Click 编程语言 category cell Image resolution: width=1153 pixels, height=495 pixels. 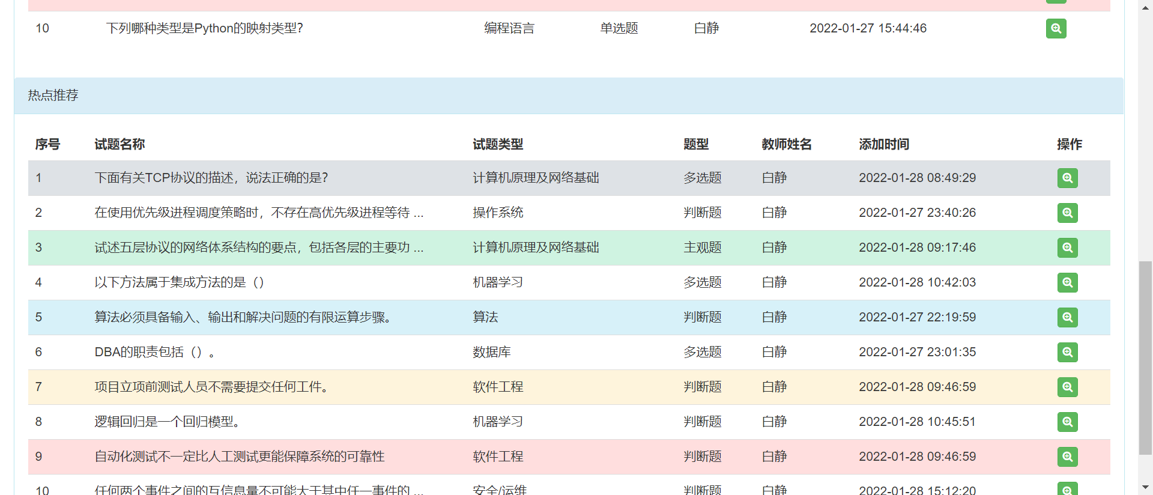tap(509, 28)
